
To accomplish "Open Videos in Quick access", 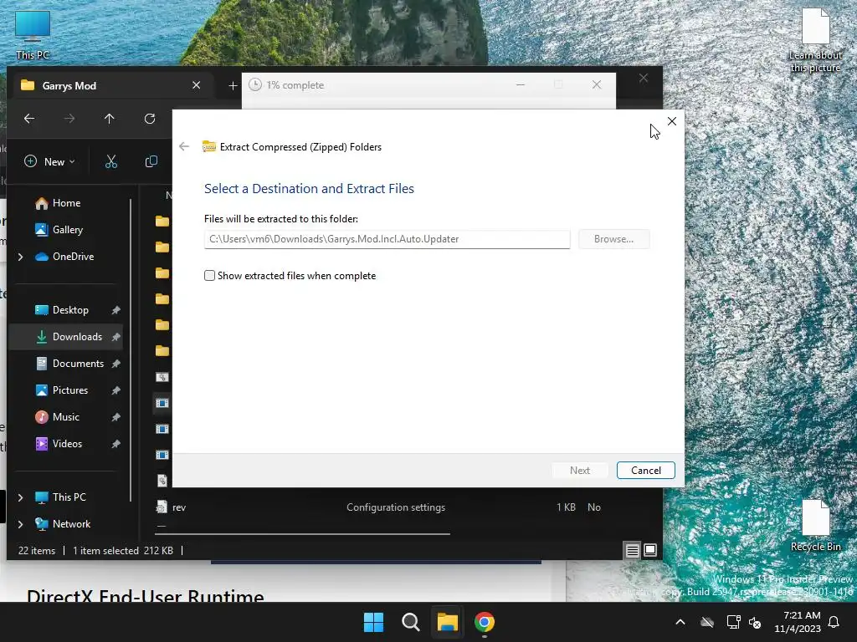I will [67, 444].
